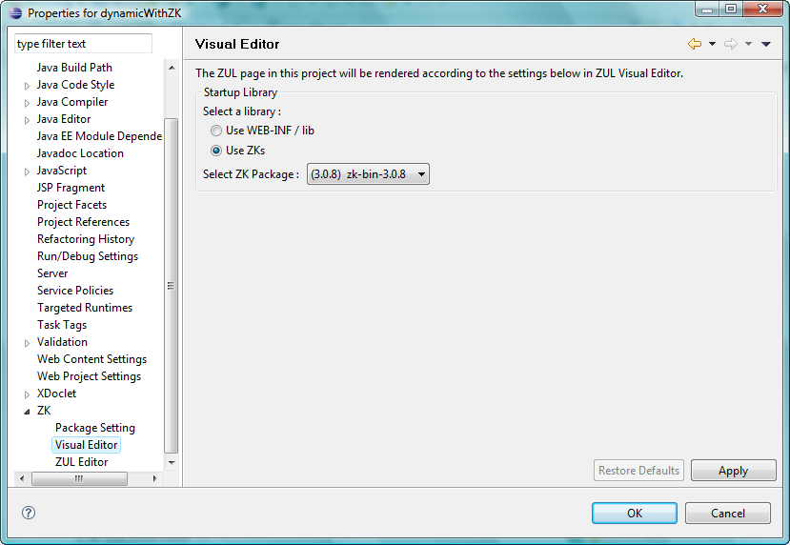The height and width of the screenshot is (545, 790).
Task: Select Java Build Path in the tree
Action: coord(74,68)
